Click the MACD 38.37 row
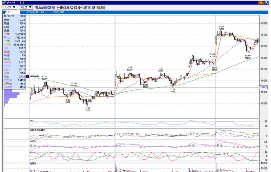 coord(14,62)
